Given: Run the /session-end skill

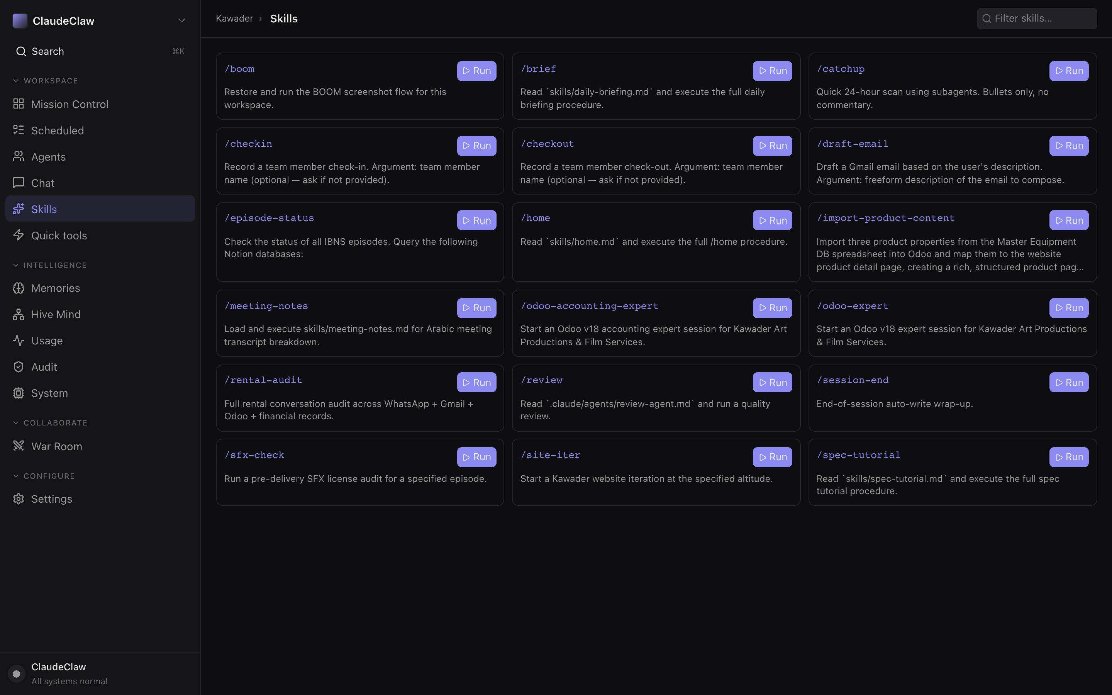Looking at the screenshot, I should [1069, 382].
